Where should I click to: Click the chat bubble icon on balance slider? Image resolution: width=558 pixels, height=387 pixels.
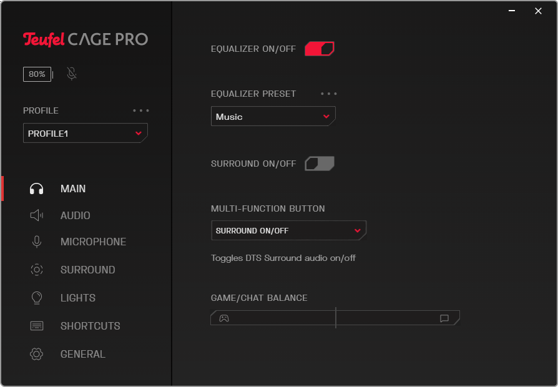coord(444,318)
